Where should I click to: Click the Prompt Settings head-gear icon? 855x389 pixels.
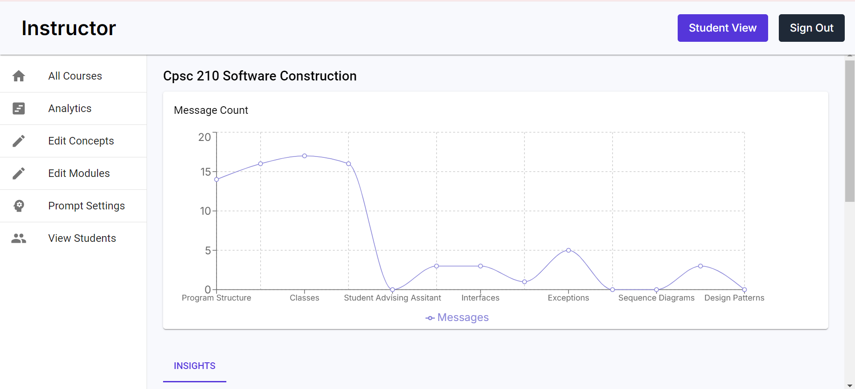click(x=19, y=206)
